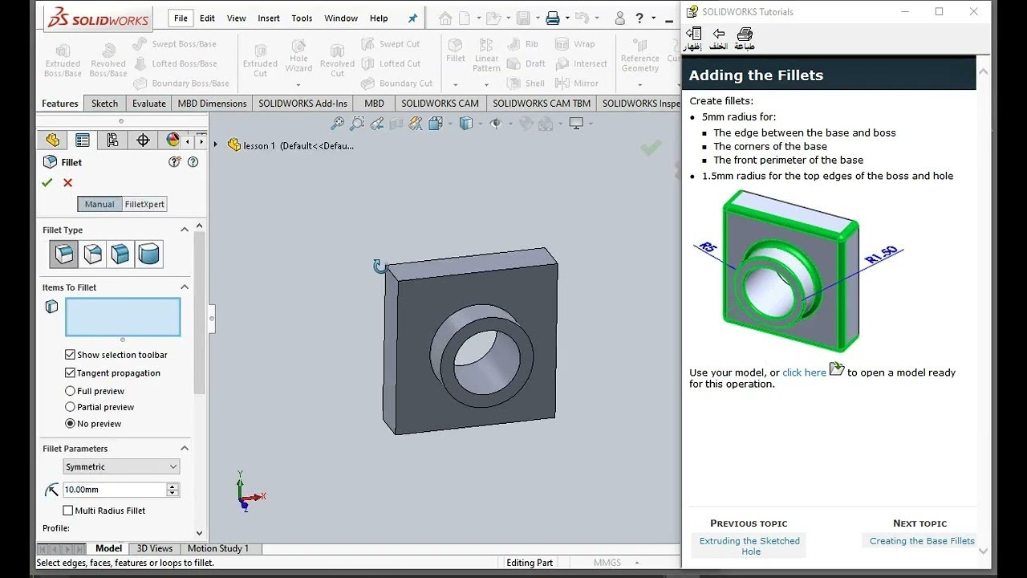1027x578 pixels.
Task: Open the Tools menu
Action: [302, 18]
